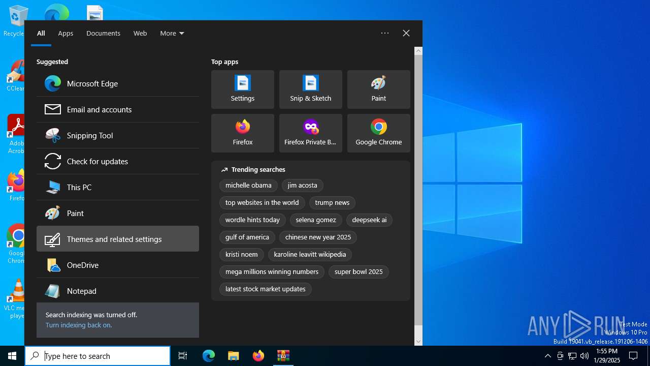Screen dimensions: 650x366
Task: Search karoline leavitt wikipedia
Action: [x=310, y=255]
